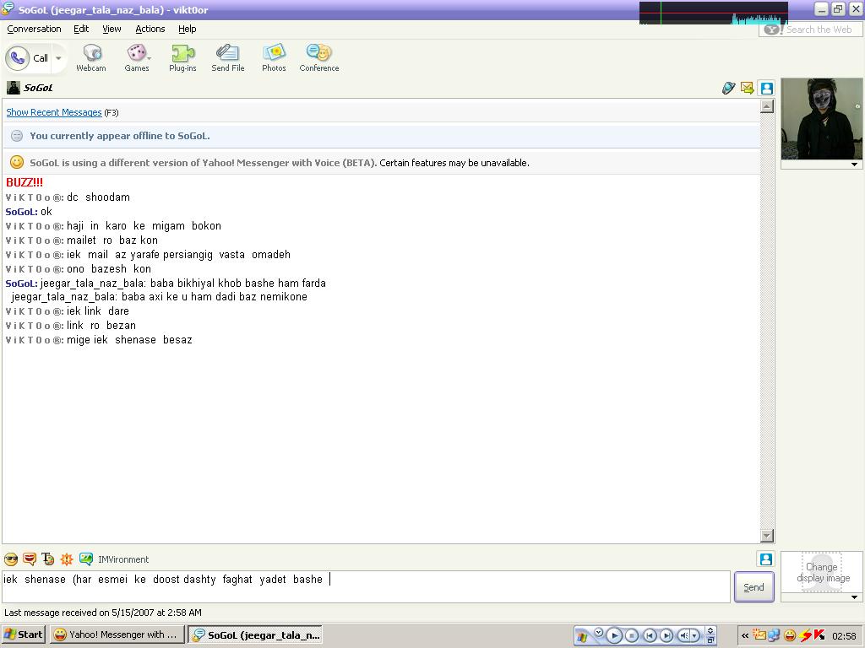Click SoGoL's display picture thumbnail
The width and height of the screenshot is (865, 648).
click(821, 119)
